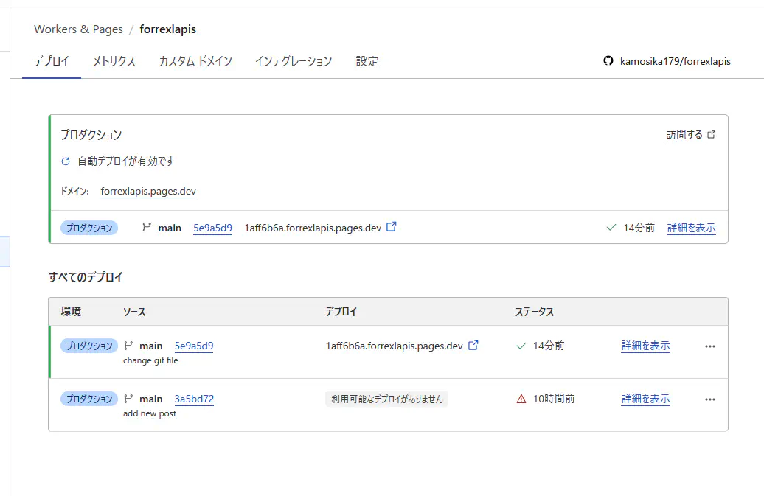Image resolution: width=764 pixels, height=496 pixels.
Task: Open three-dot menu for 5e9a5d9 deployment
Action: click(x=710, y=346)
